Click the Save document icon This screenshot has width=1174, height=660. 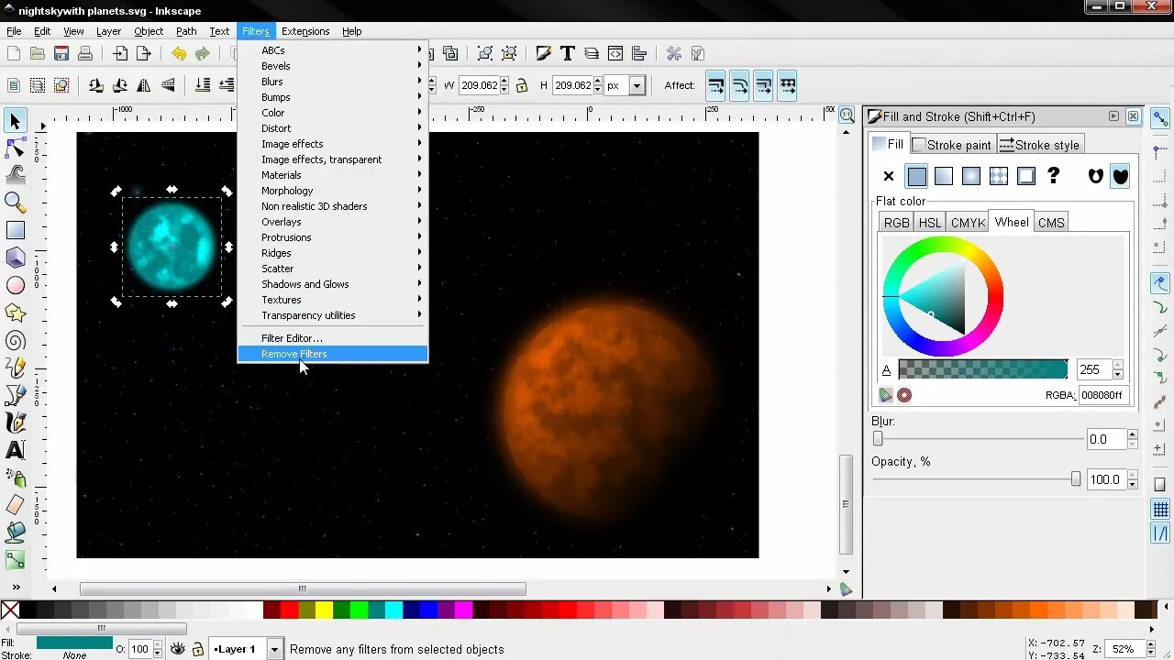(x=61, y=54)
